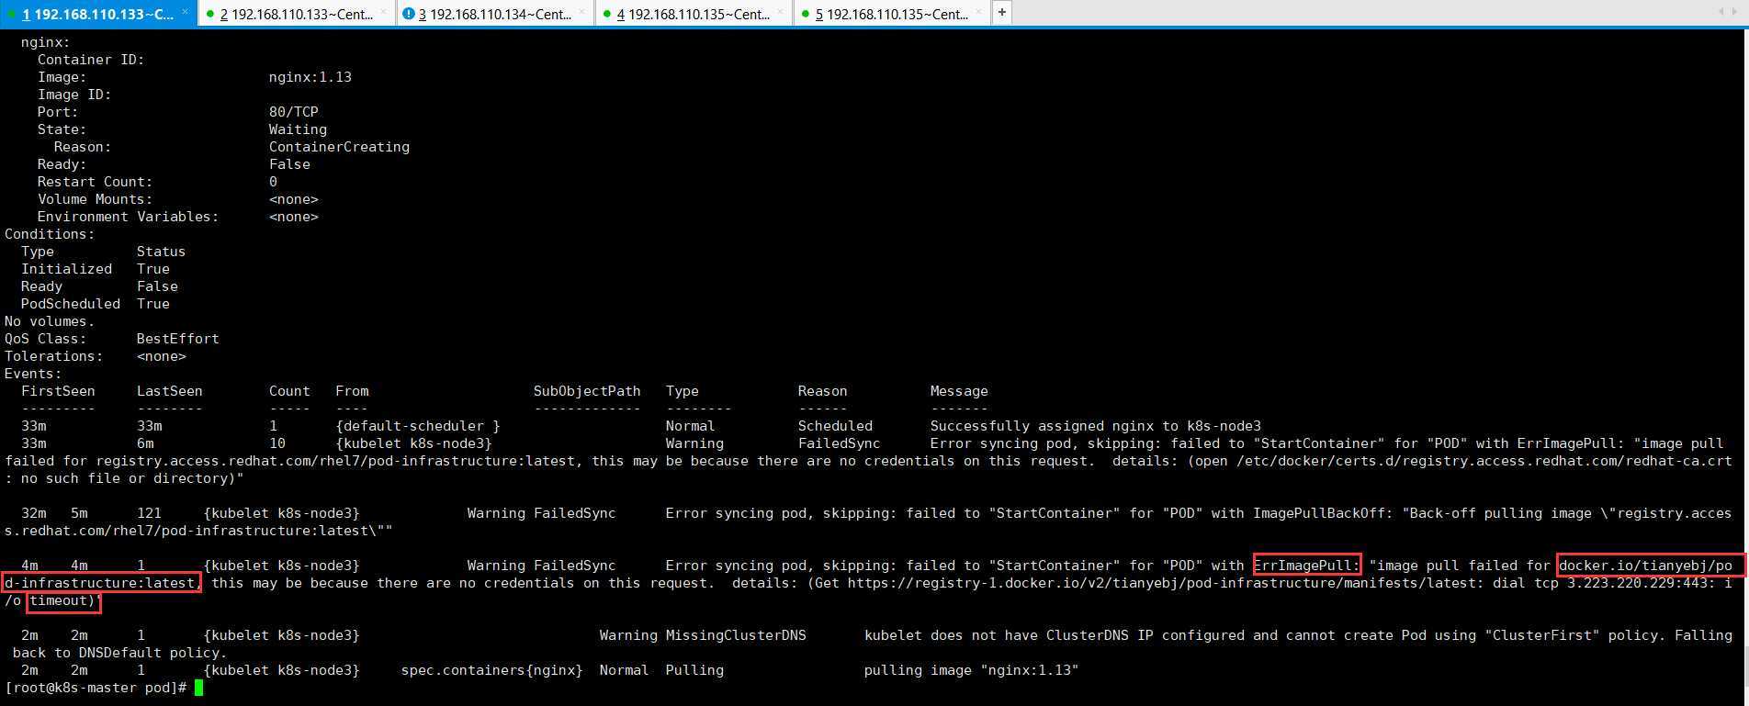Close session tab 4
1749x706 pixels.
[x=780, y=12]
